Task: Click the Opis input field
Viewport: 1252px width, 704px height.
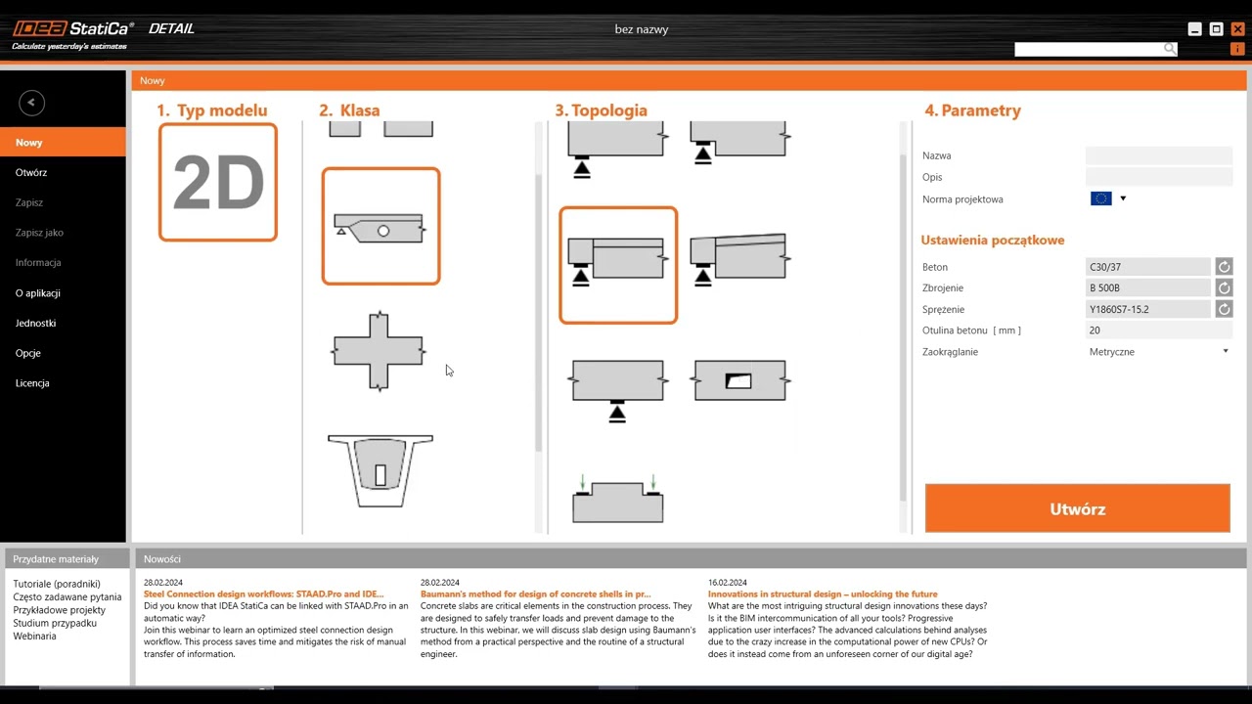Action: tap(1159, 177)
